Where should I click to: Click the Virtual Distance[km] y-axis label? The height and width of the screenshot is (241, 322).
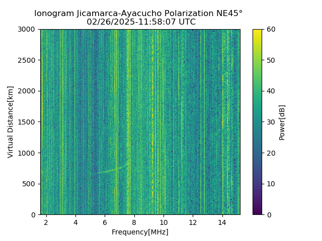(x=10, y=122)
